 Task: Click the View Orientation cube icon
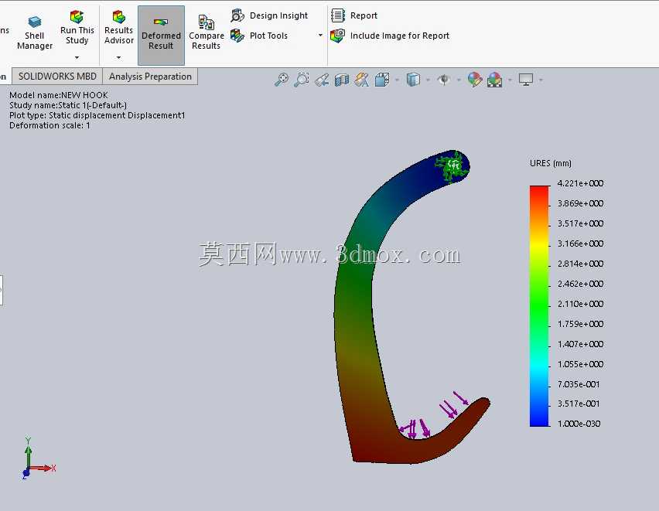[x=382, y=79]
